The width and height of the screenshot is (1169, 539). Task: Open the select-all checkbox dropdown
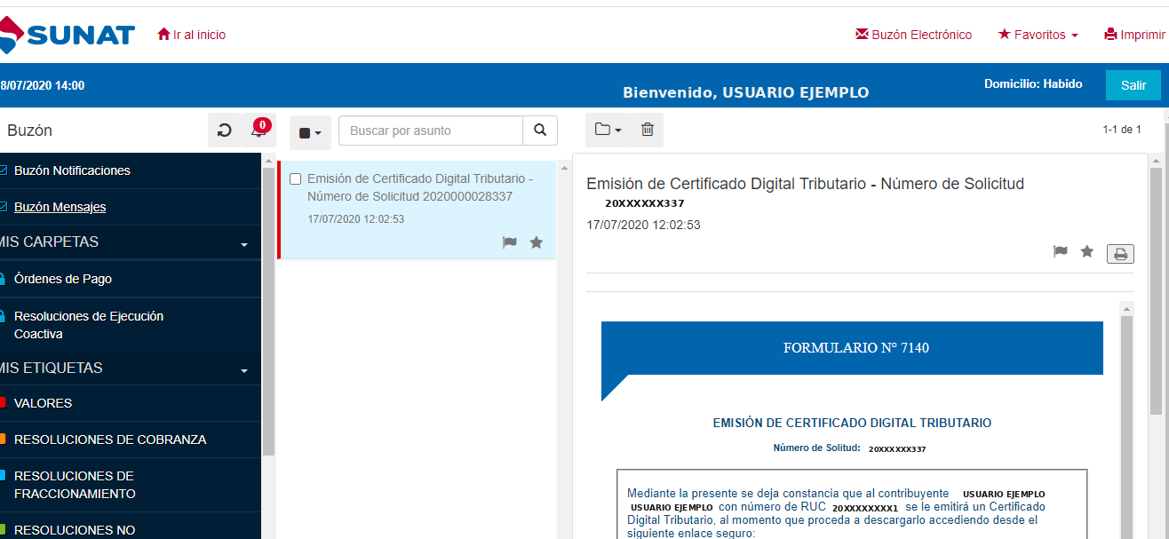click(310, 132)
